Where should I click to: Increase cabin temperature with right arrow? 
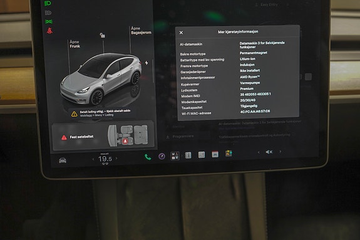coord(116,158)
